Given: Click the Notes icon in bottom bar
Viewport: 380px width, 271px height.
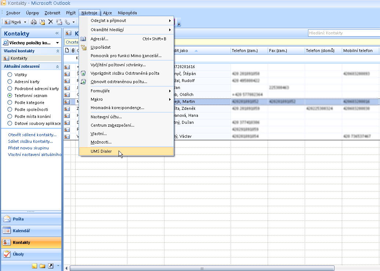Looking at the screenshot, I should (35, 266).
